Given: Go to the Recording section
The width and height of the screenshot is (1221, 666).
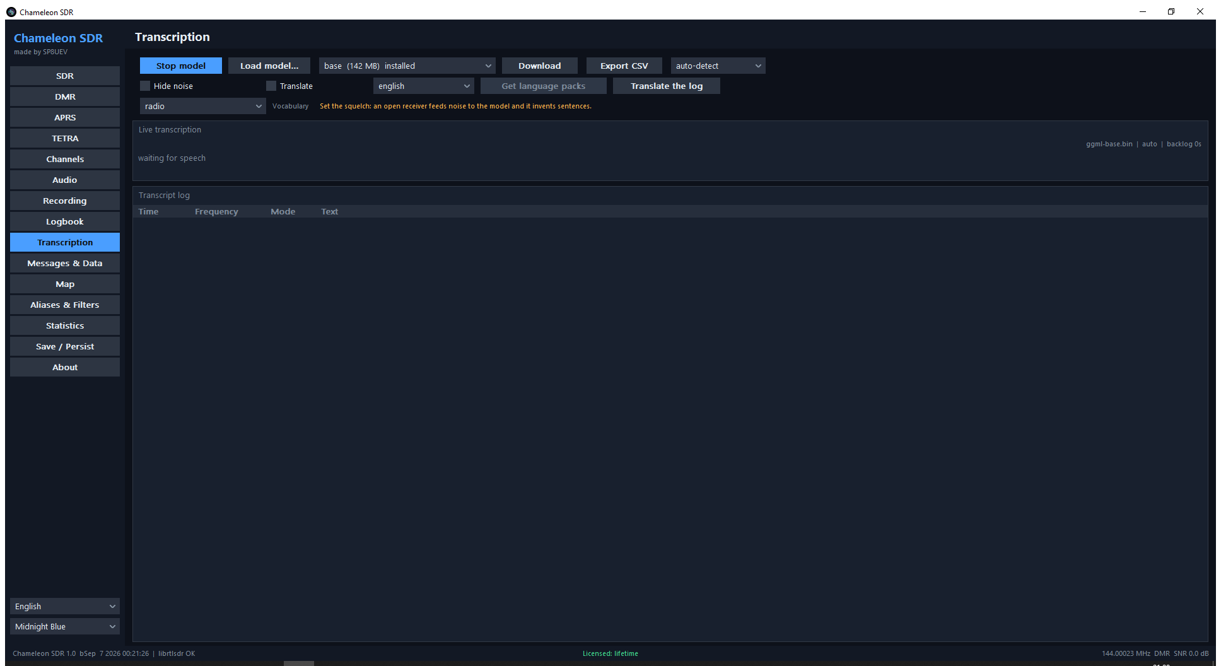Looking at the screenshot, I should pos(65,201).
